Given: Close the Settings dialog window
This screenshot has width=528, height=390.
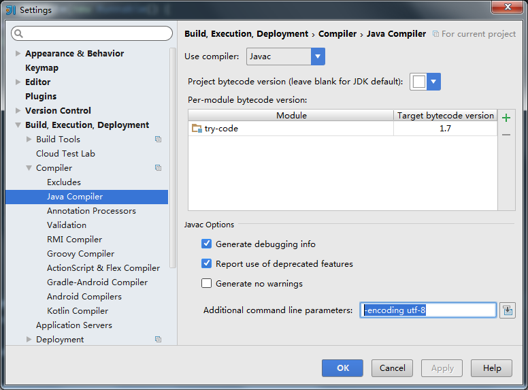Looking at the screenshot, I should tap(507, 7).
